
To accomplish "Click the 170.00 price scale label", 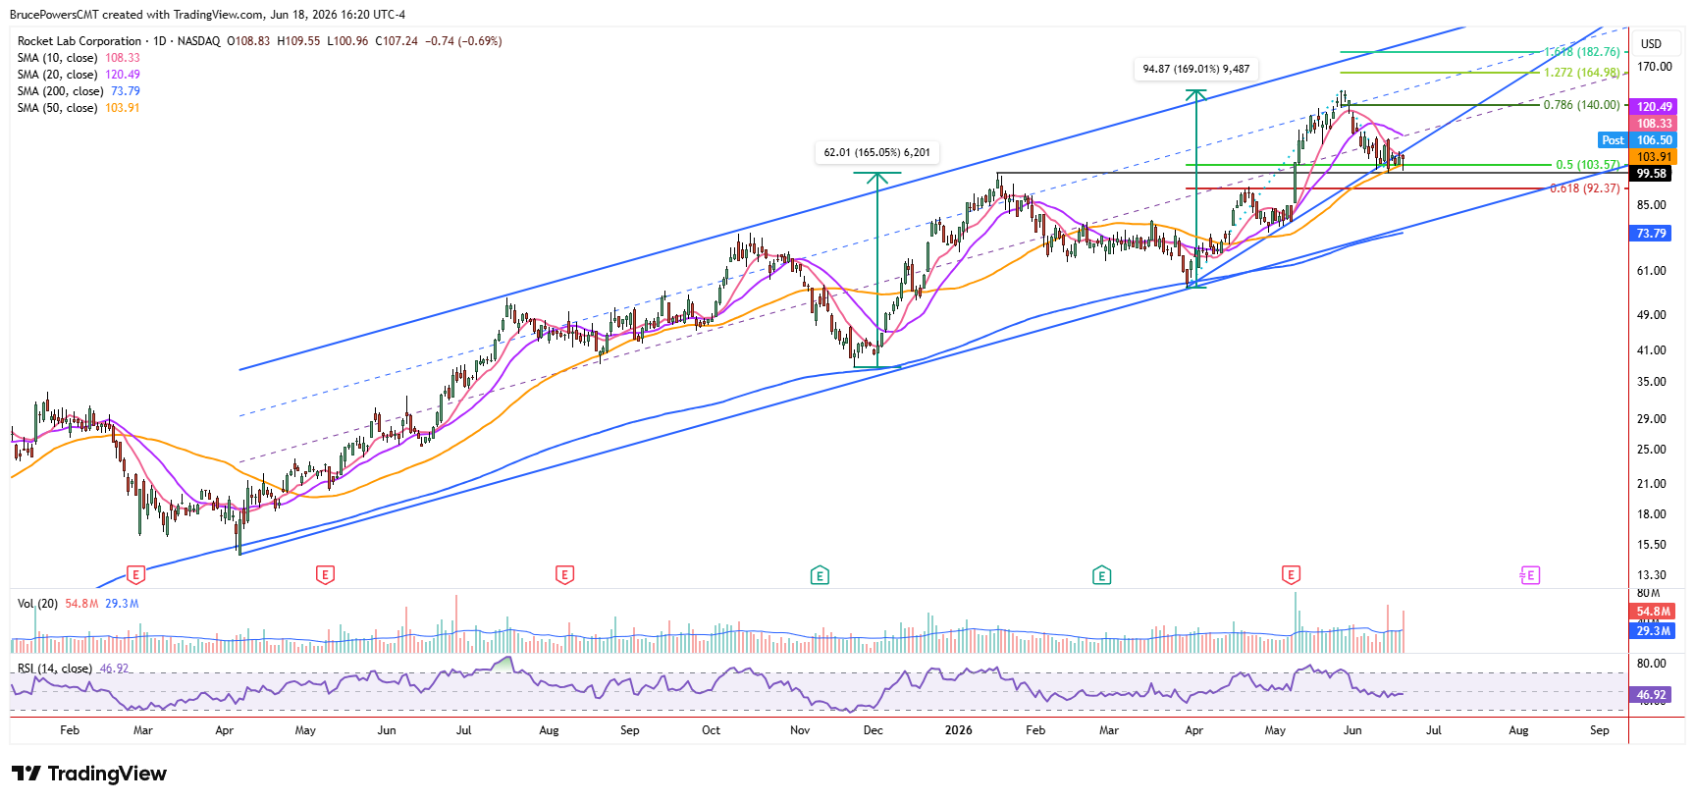I will tap(1655, 67).
